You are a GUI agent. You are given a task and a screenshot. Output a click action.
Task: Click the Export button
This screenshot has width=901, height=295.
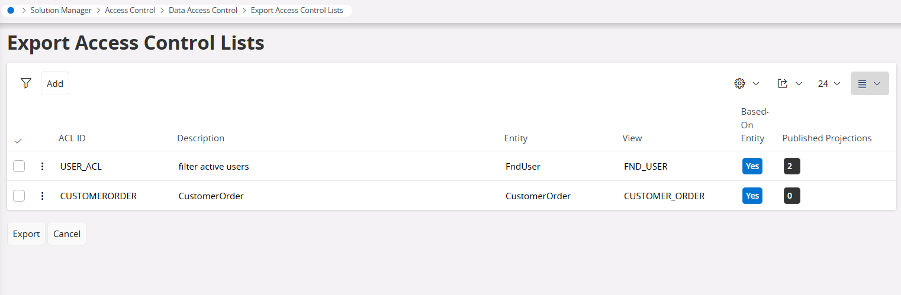point(26,234)
